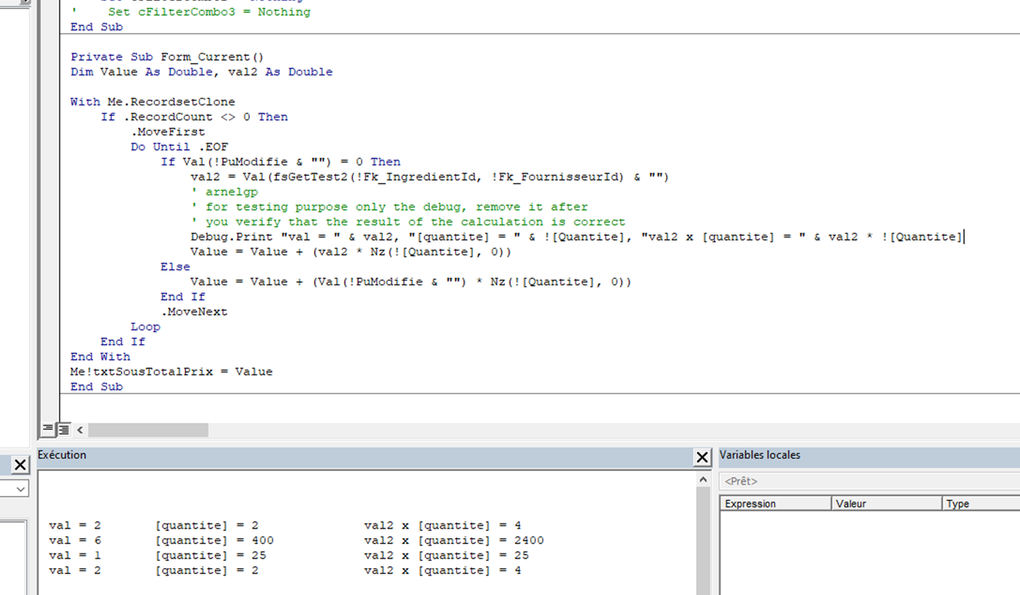The height and width of the screenshot is (595, 1020).
Task: Click the 'Else' keyword line
Action: pyautogui.click(x=175, y=267)
